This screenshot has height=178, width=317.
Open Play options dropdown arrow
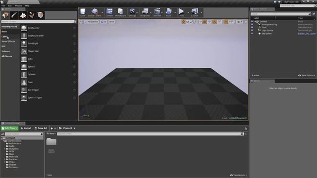[188, 13]
